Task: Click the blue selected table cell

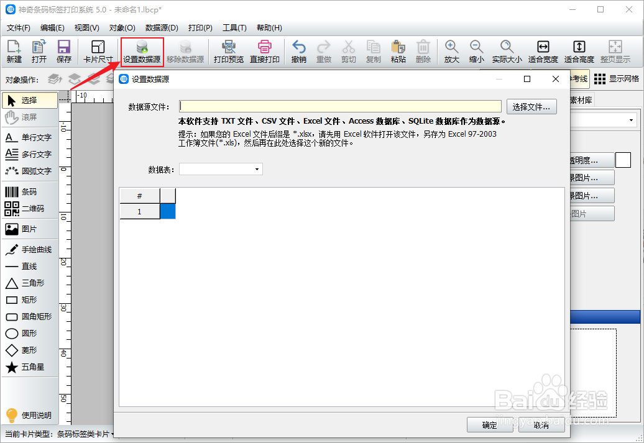Action: click(x=168, y=211)
